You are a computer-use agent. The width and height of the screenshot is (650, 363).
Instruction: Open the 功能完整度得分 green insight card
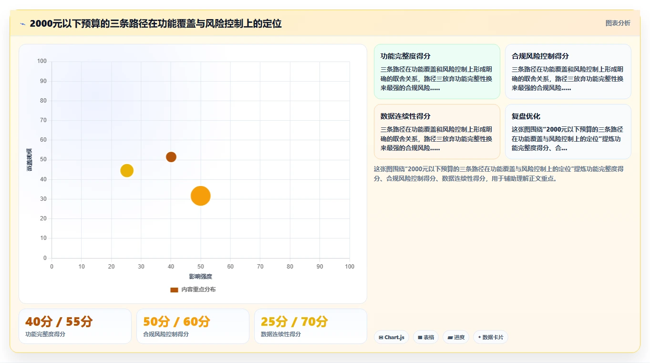(437, 72)
